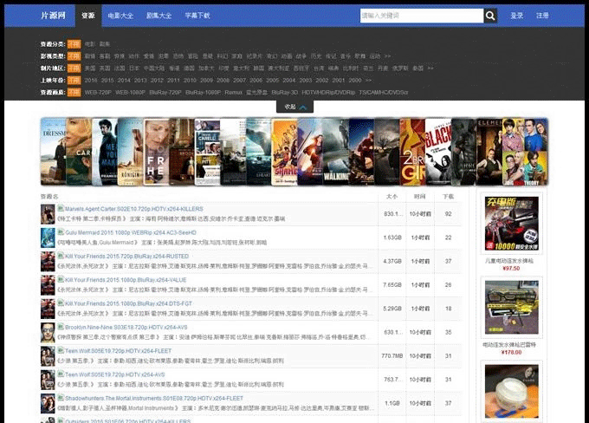This screenshot has width=589, height=423.
Task: Click the 登录 login link
Action: click(x=517, y=16)
